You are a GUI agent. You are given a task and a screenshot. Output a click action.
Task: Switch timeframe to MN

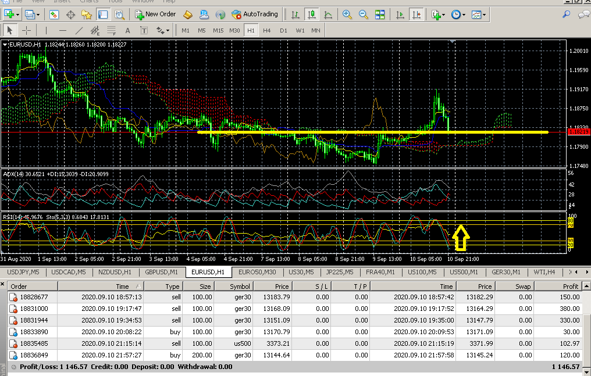[316, 30]
